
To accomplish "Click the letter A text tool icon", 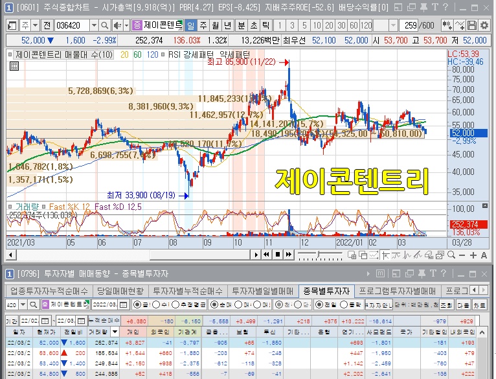I will click(x=484, y=255).
